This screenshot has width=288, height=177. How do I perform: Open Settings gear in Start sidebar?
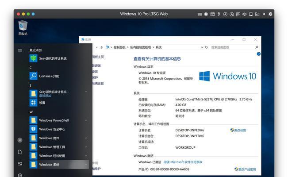click(20, 175)
